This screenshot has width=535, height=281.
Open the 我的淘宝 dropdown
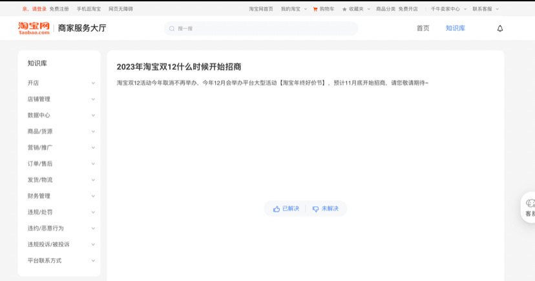point(294,9)
